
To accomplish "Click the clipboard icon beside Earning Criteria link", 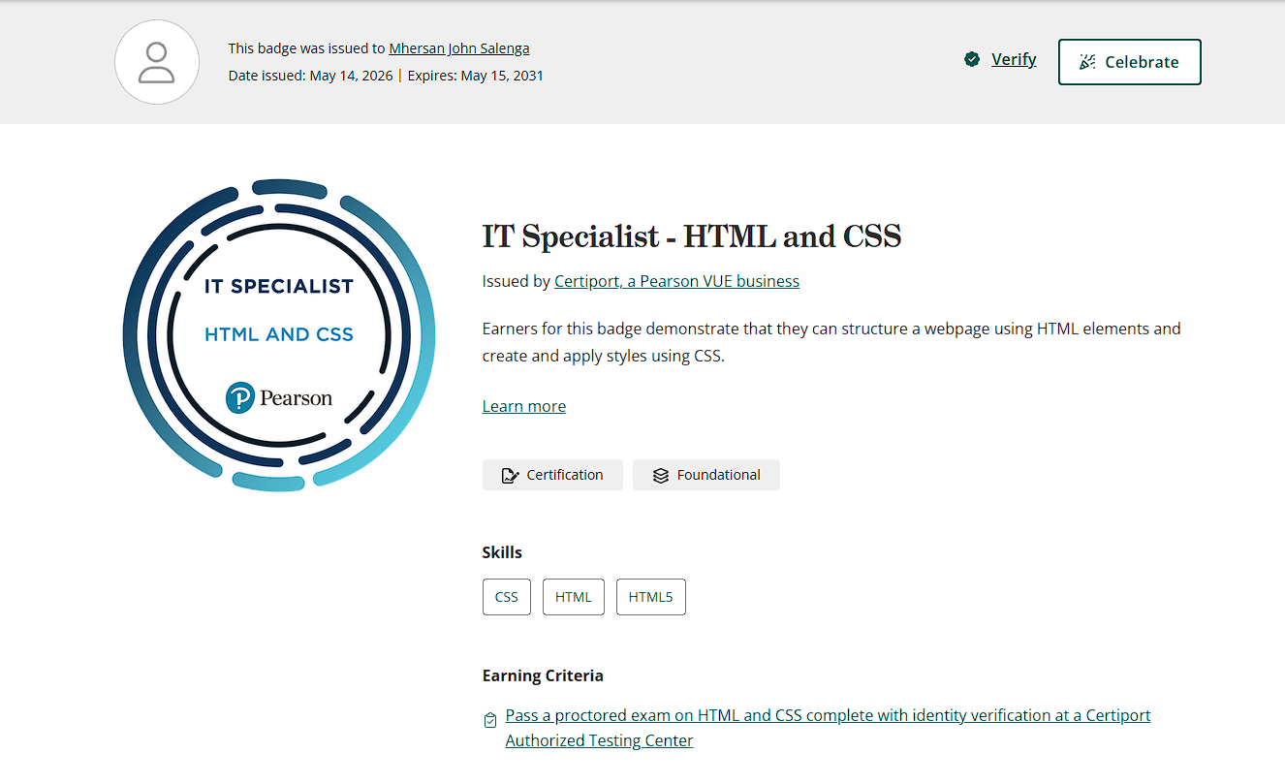I will [x=490, y=720].
